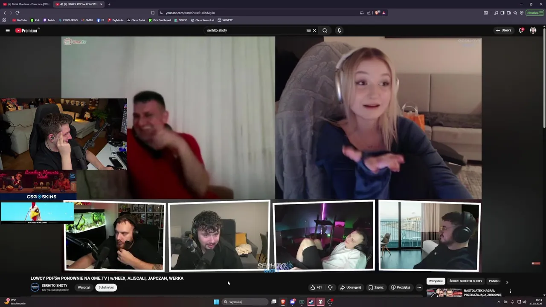Click Udostępnij share button

point(350,287)
